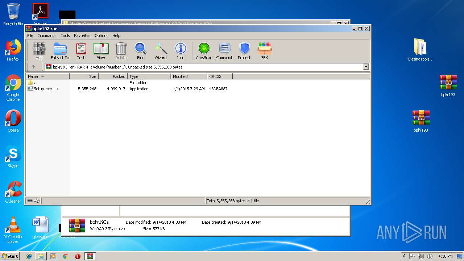Open the Help menu

(116, 36)
